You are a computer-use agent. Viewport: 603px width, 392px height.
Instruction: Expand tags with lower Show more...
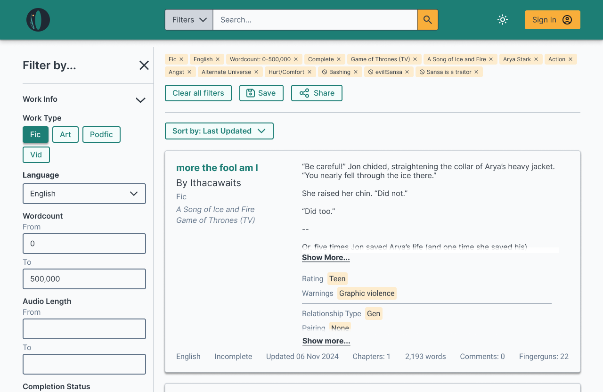[326, 341]
